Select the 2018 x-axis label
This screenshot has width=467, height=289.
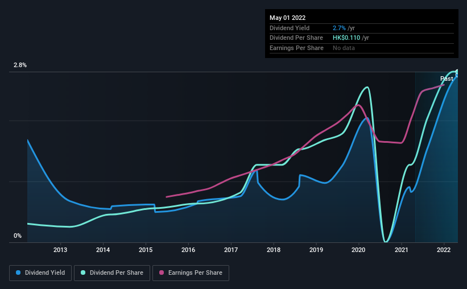[274, 250]
